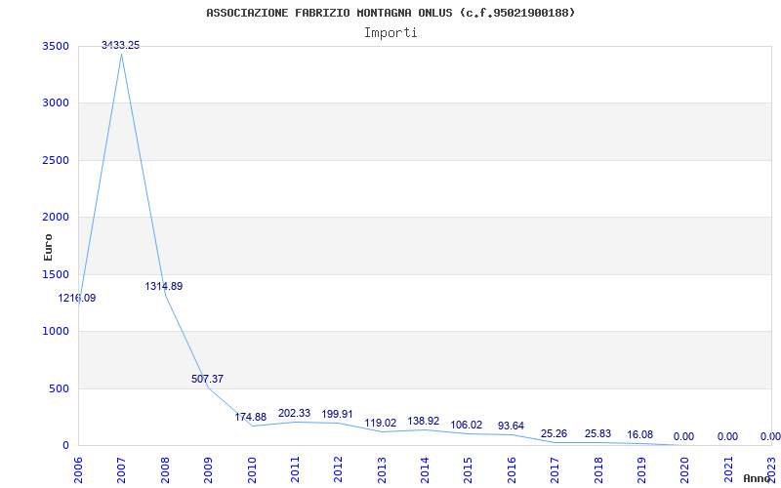Select the 2013 x-axis year label

click(382, 469)
